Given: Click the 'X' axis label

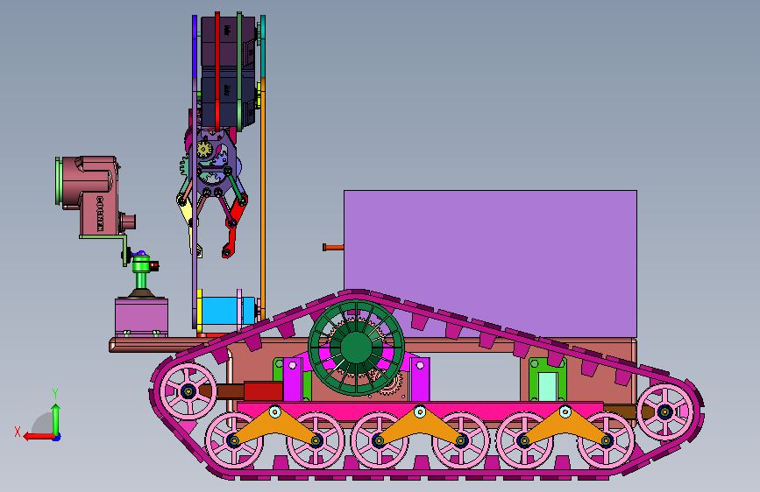Looking at the screenshot, I should [x=18, y=432].
